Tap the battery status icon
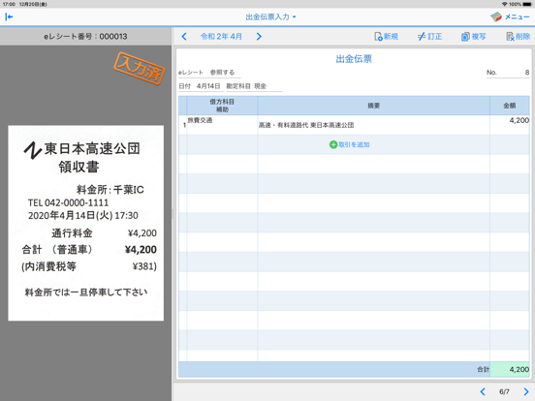This screenshot has width=535, height=401. tap(527, 4)
